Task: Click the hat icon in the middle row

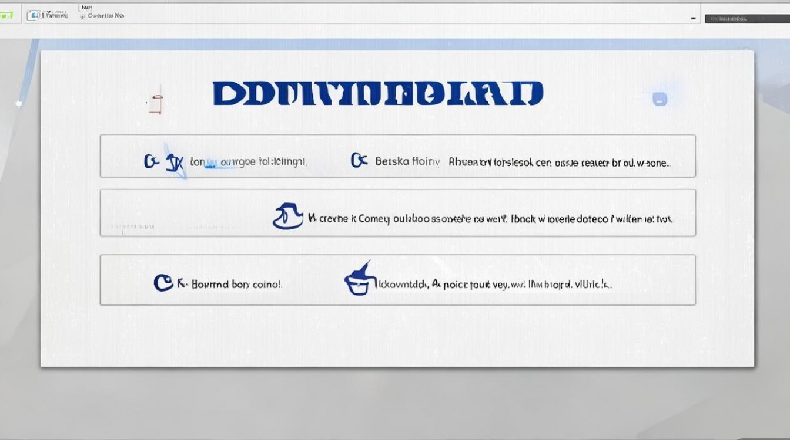Action: pos(287,216)
